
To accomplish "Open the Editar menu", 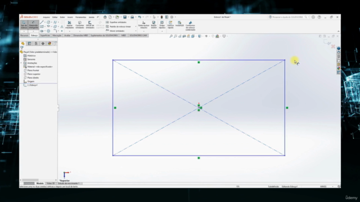I will coord(55,17).
